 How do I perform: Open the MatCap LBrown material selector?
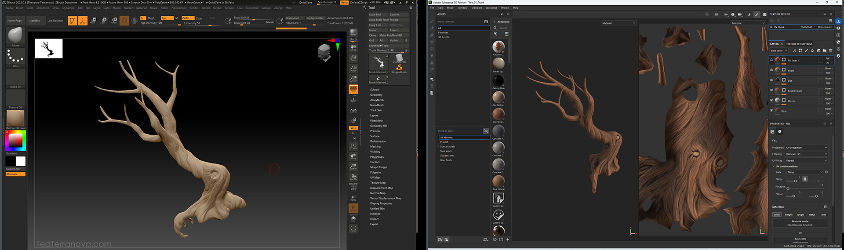coord(15,120)
